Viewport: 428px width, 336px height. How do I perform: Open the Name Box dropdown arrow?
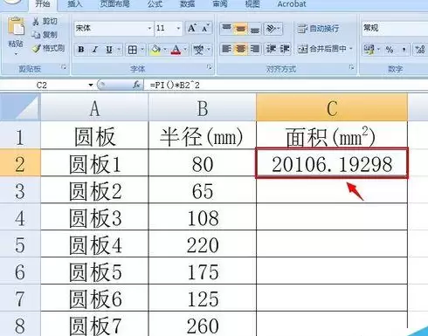click(91, 85)
